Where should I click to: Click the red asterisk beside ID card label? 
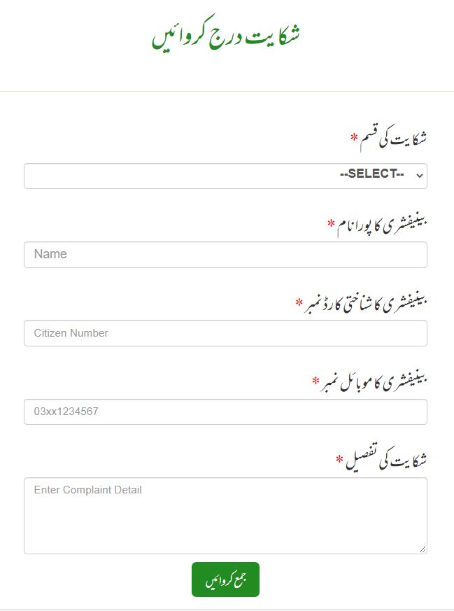click(299, 302)
